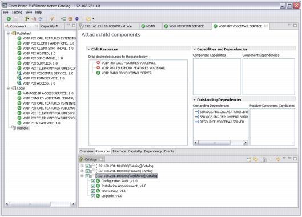The width and height of the screenshot is (302, 217).
Task: Click green icon beside VOIP ENABLED VOICEMAIL SERVER resource
Action: point(98,73)
